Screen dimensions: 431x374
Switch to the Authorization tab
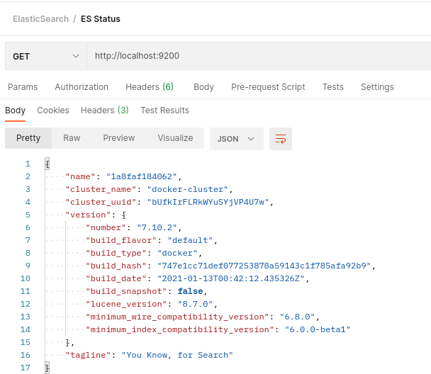pyautogui.click(x=82, y=87)
